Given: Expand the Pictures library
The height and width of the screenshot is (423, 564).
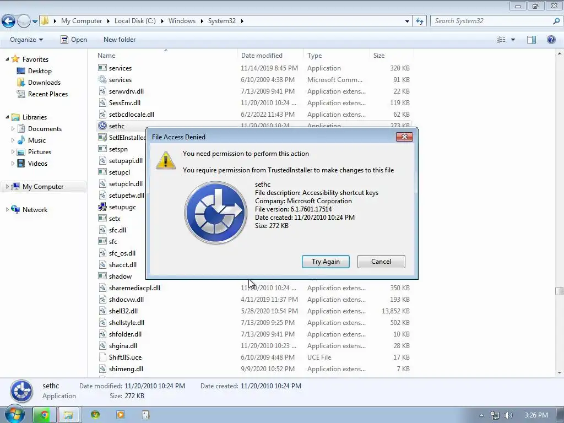Looking at the screenshot, I should 13,152.
